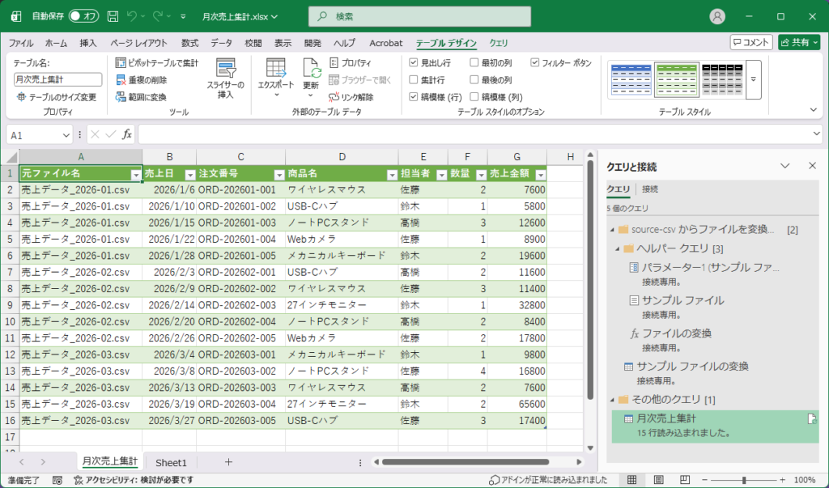Click the 更新 refresh icon
The image size is (829, 488).
click(312, 69)
